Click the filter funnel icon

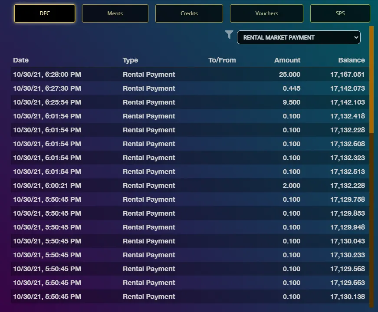229,35
